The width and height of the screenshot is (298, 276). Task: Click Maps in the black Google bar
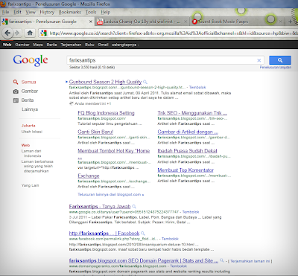[x=38, y=45]
